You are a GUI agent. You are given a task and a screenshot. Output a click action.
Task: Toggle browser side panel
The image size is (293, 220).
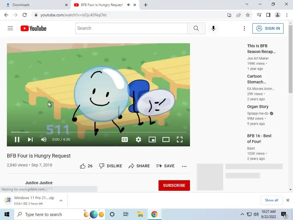[268, 15]
